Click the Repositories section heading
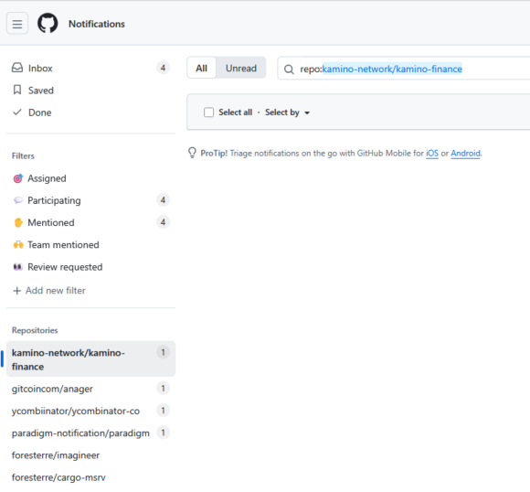The image size is (530, 492). click(x=35, y=330)
